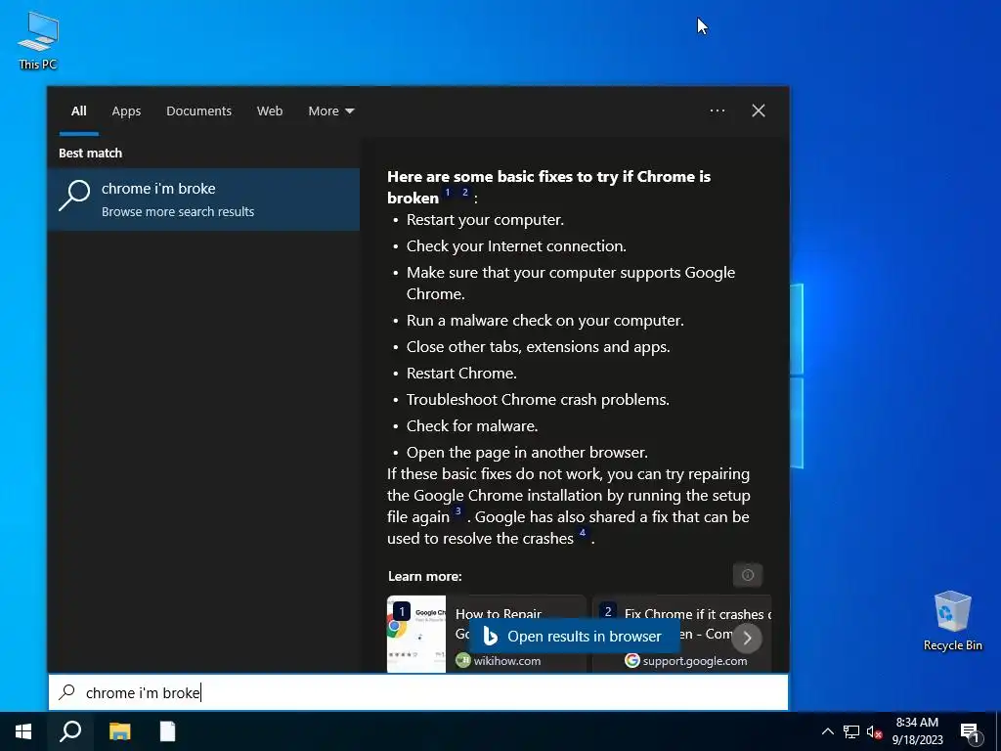1001x751 pixels.
Task: Click 'Restart your computer.' bullet
Action: click(485, 220)
